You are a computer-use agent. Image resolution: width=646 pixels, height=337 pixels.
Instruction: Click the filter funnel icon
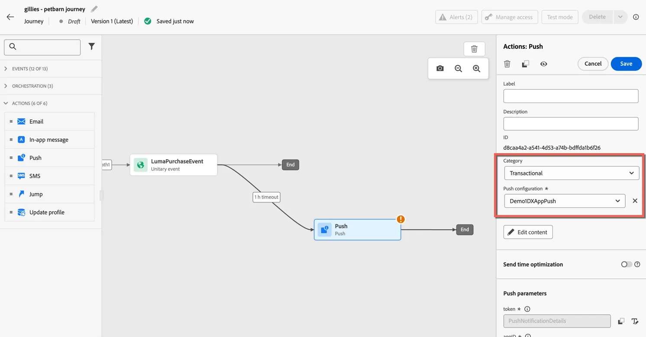click(91, 46)
